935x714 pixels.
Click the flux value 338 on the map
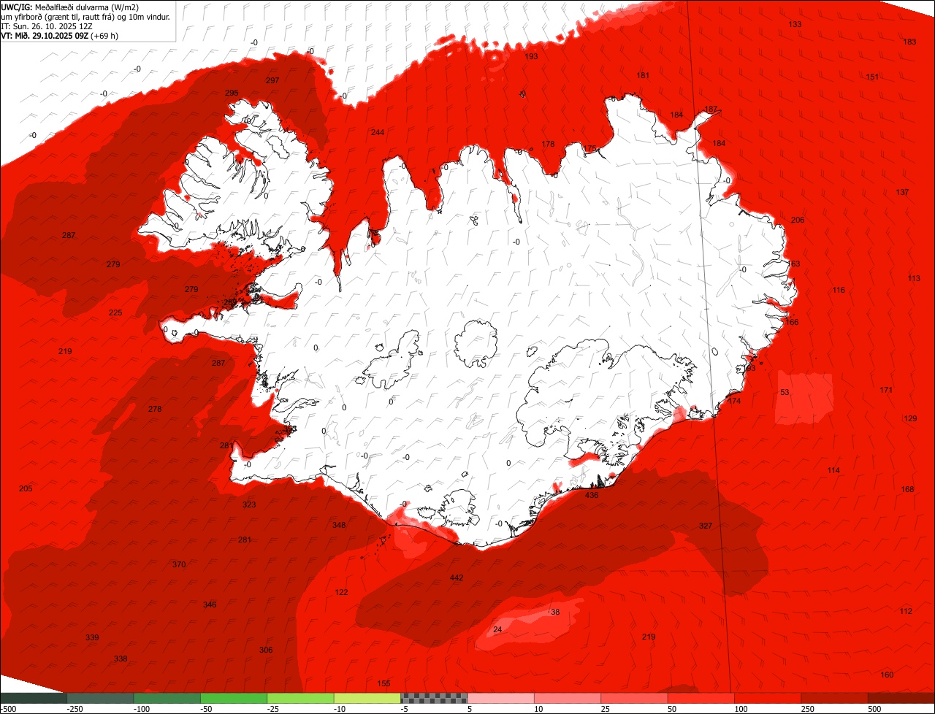point(121,659)
